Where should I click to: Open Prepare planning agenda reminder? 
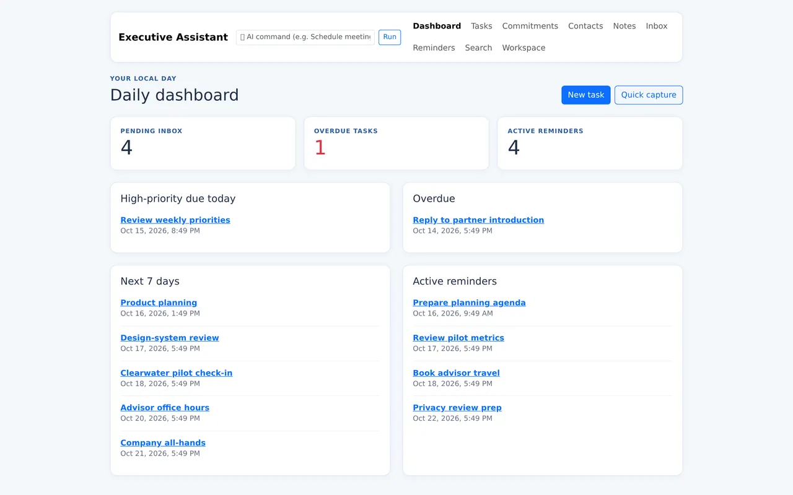click(469, 303)
